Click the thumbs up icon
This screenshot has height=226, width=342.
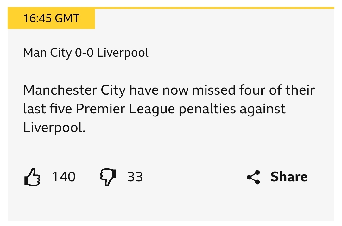point(32,177)
